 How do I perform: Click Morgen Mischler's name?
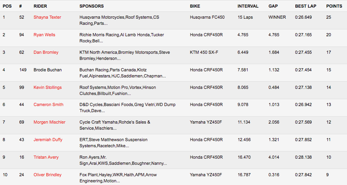[49, 122]
